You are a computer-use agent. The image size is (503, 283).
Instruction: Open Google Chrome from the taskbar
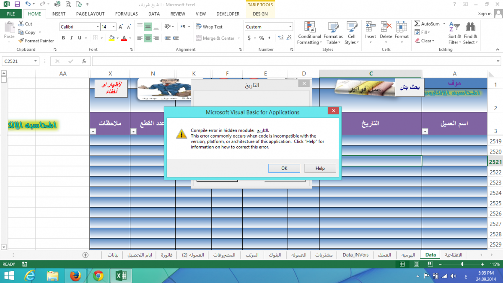point(99,275)
